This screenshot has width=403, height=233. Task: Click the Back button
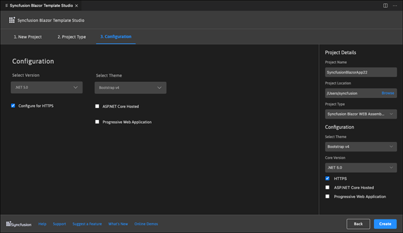click(358, 224)
